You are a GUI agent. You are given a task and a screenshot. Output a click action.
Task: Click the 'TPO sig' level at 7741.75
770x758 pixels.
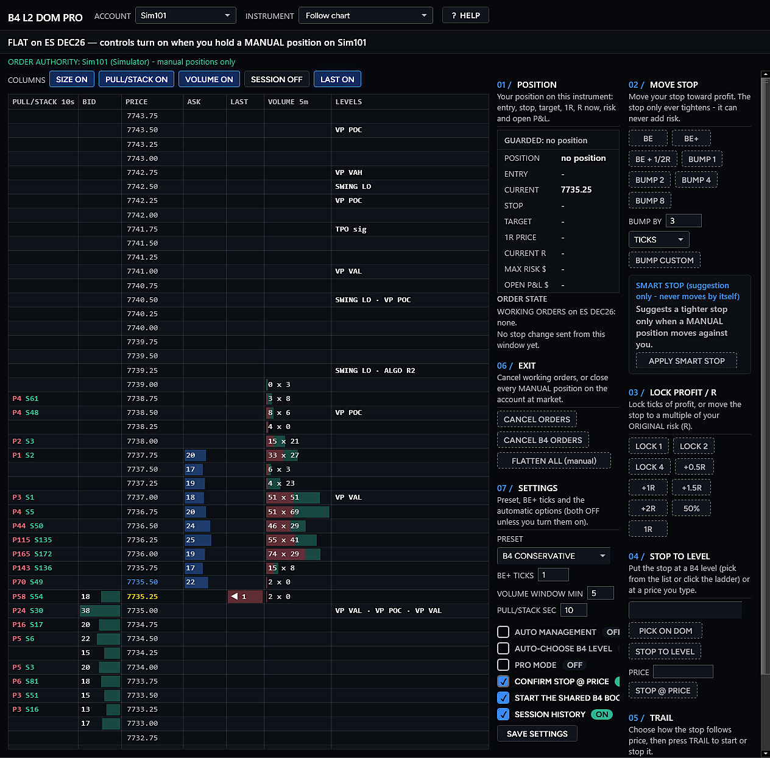pos(351,229)
